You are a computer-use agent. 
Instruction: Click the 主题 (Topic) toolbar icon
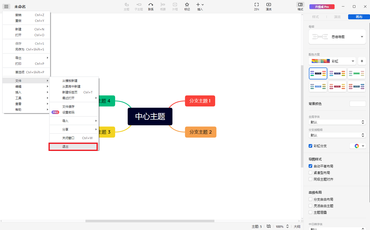coord(126,7)
